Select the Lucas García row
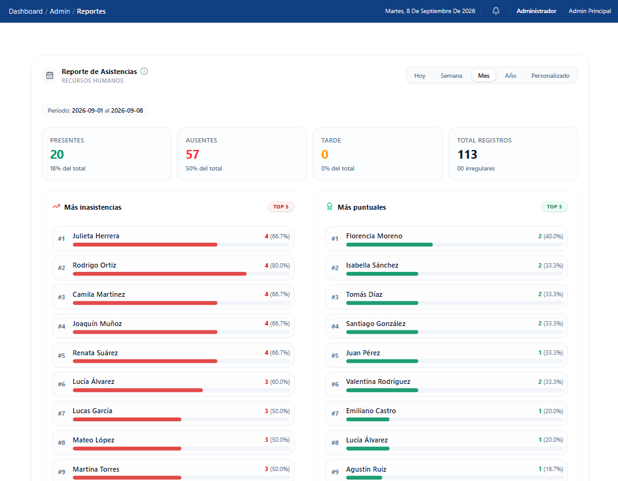The image size is (618, 481). click(x=173, y=413)
